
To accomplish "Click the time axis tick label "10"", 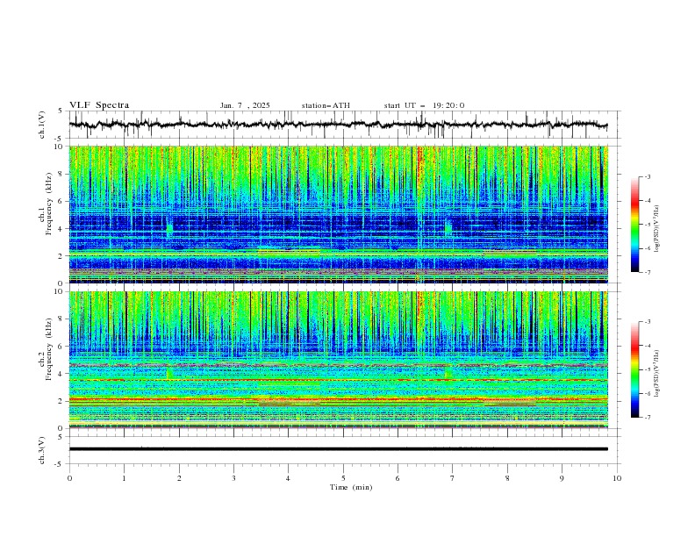I will [x=617, y=478].
